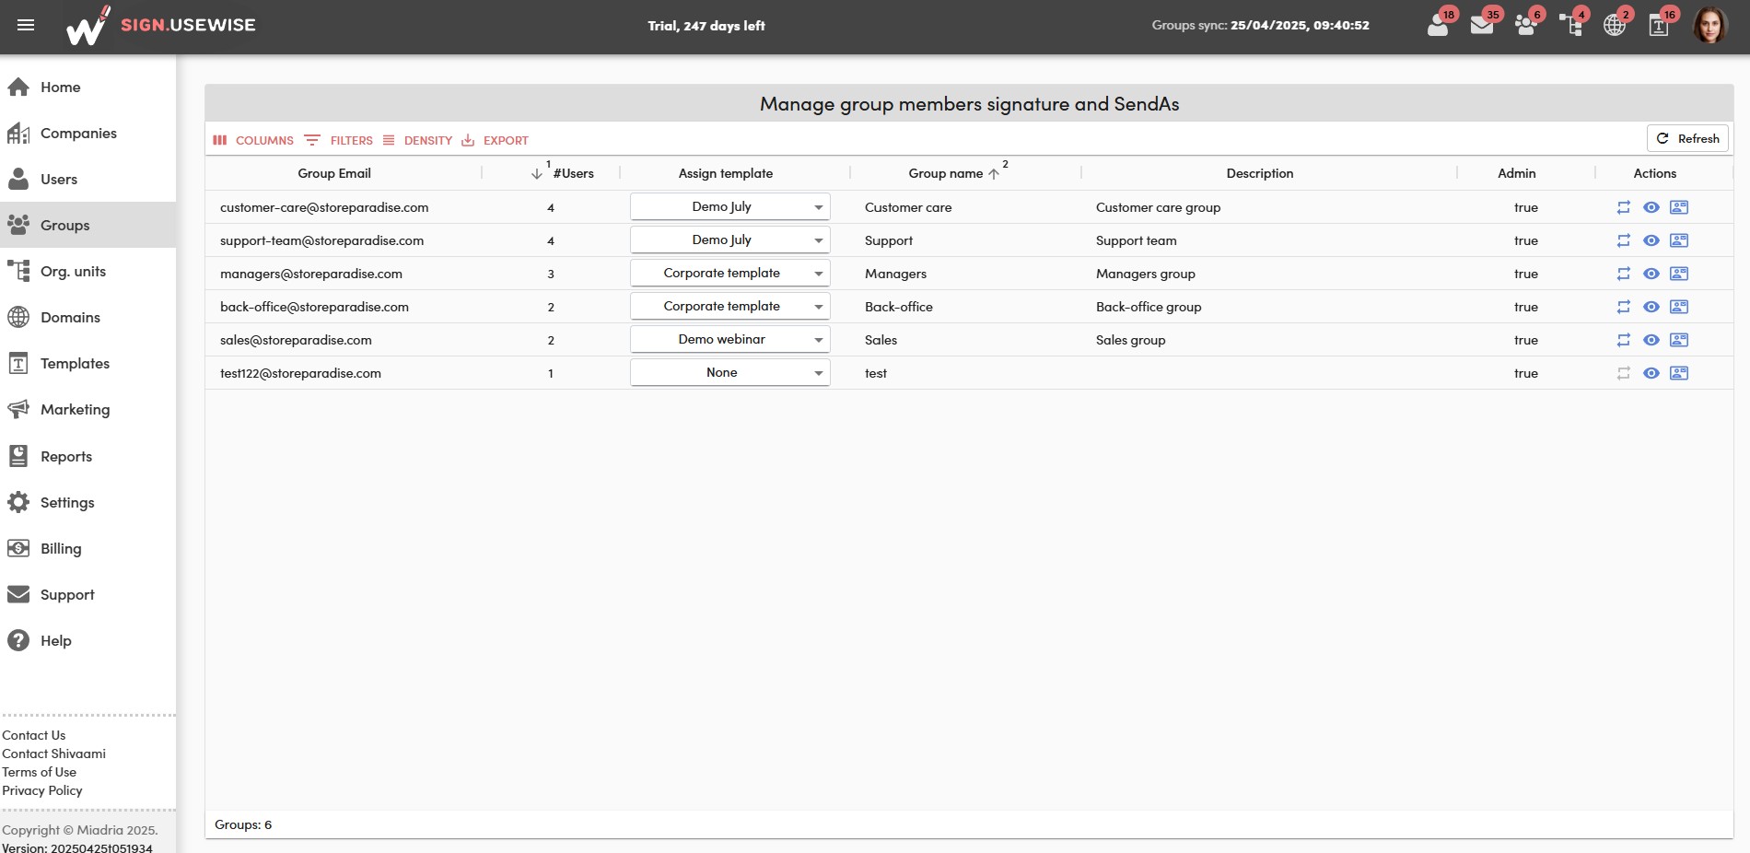This screenshot has height=853, width=1750.
Task: Click sync icon for back-office row
Action: tap(1624, 307)
